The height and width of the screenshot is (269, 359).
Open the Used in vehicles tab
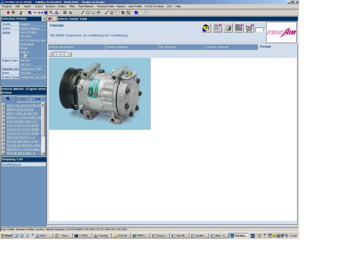(x=231, y=47)
